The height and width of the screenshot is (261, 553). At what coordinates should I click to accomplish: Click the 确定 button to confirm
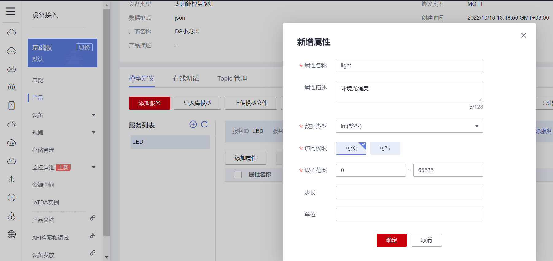click(391, 240)
